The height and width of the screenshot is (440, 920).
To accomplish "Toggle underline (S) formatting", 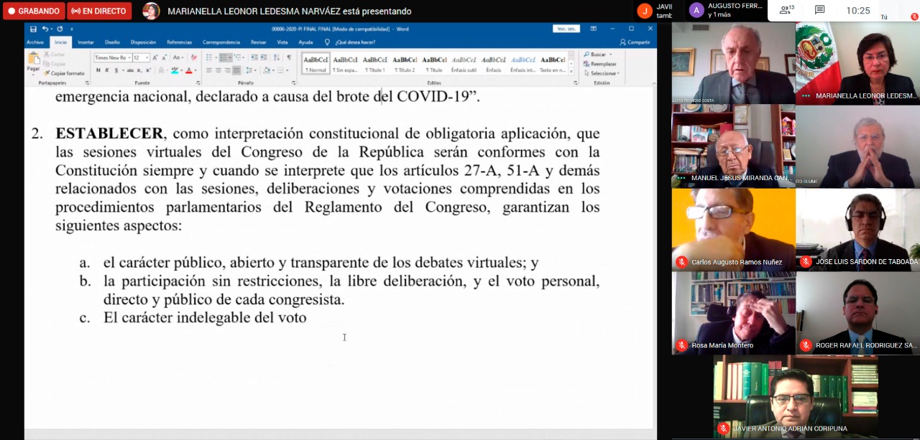I will (x=116, y=70).
